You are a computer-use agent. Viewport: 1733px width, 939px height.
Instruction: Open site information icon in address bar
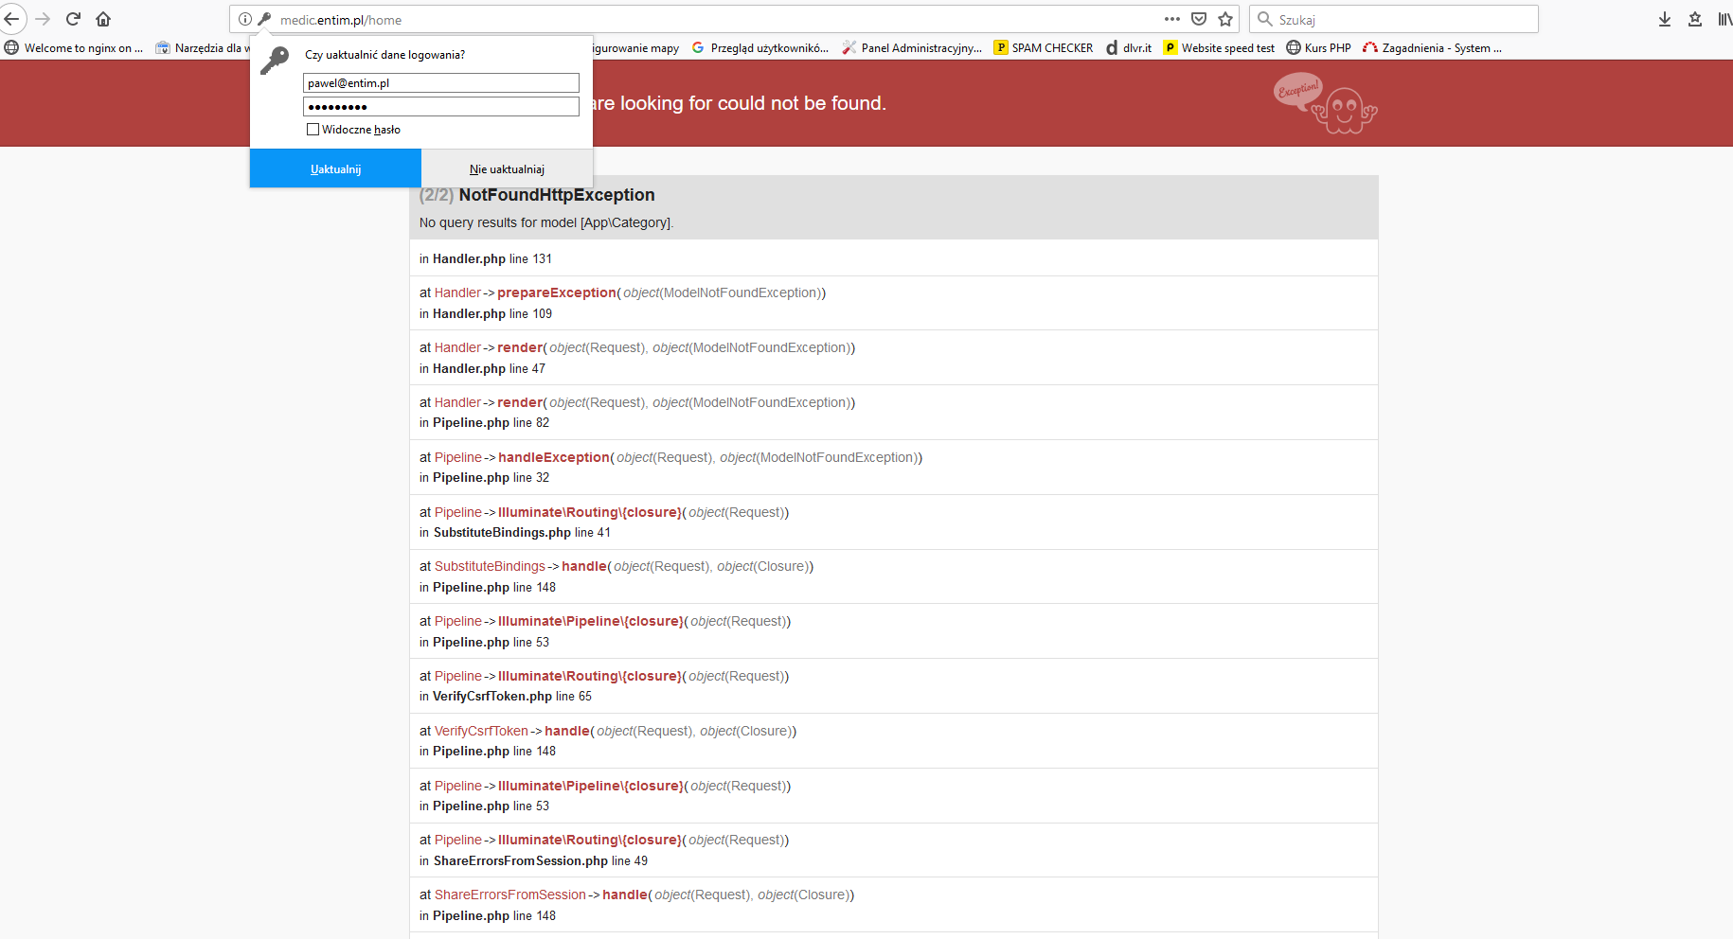pyautogui.click(x=245, y=19)
